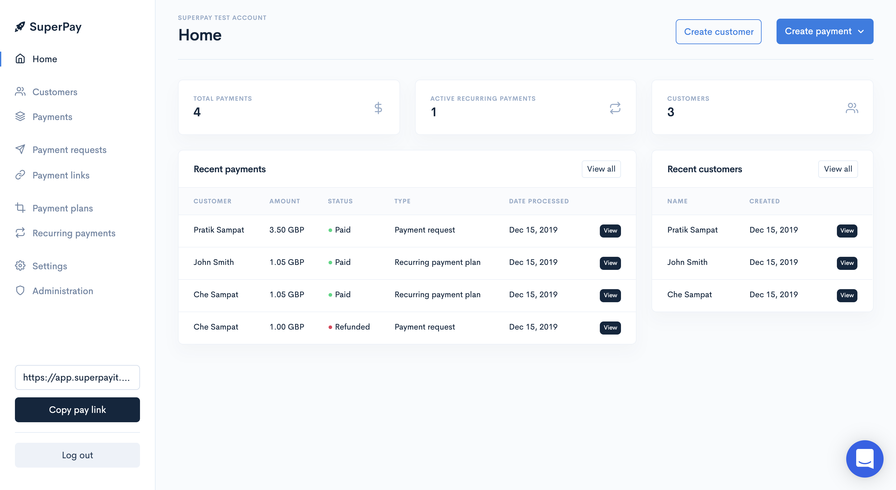
Task: Click the Administration shield icon
Action: click(x=20, y=291)
